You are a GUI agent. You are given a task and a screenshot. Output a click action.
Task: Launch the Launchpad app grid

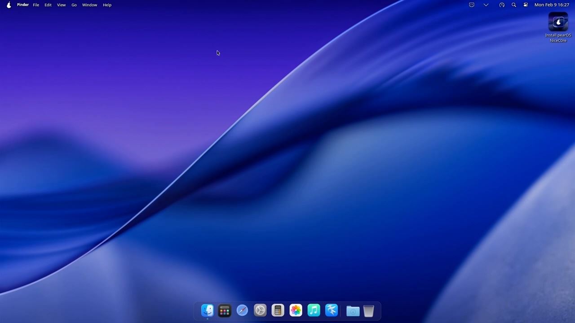(x=225, y=310)
